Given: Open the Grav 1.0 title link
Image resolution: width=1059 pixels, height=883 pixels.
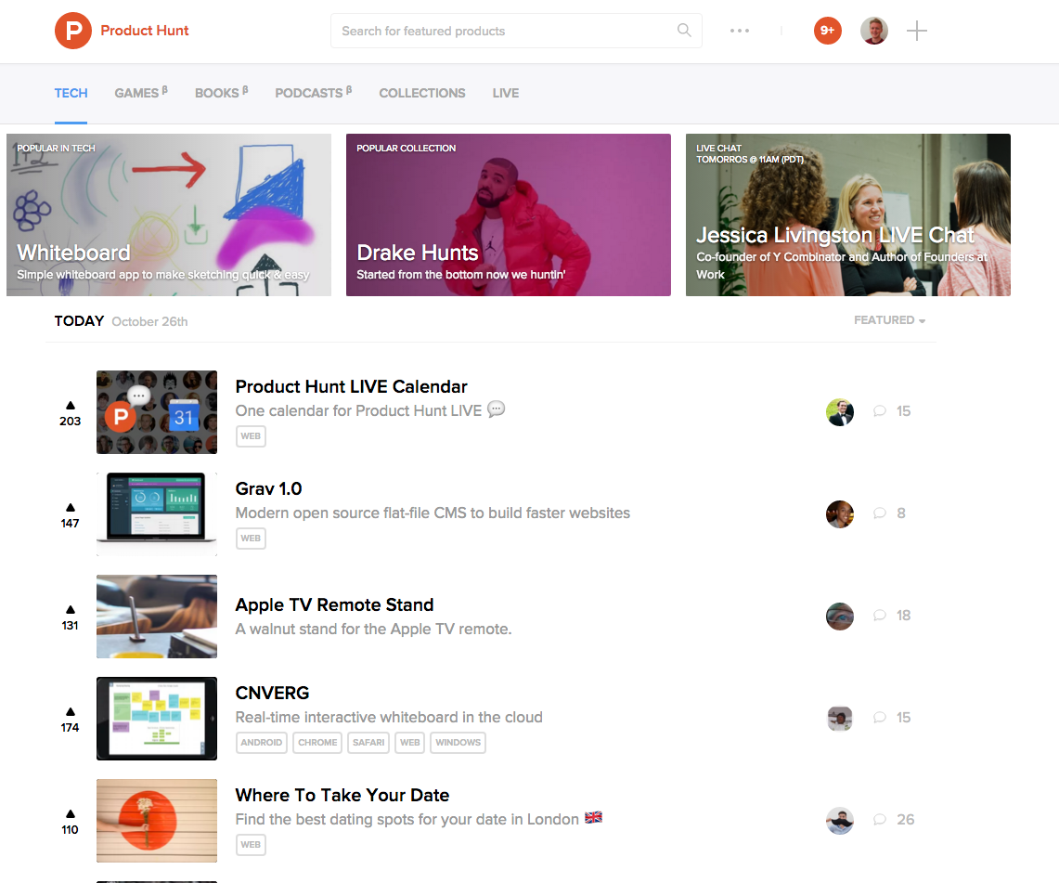Looking at the screenshot, I should click(x=268, y=488).
